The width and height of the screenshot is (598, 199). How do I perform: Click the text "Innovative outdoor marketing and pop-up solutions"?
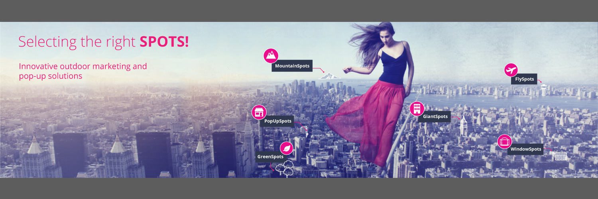83,71
